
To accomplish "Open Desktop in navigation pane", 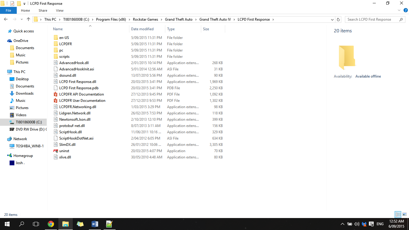I will [x=22, y=79].
